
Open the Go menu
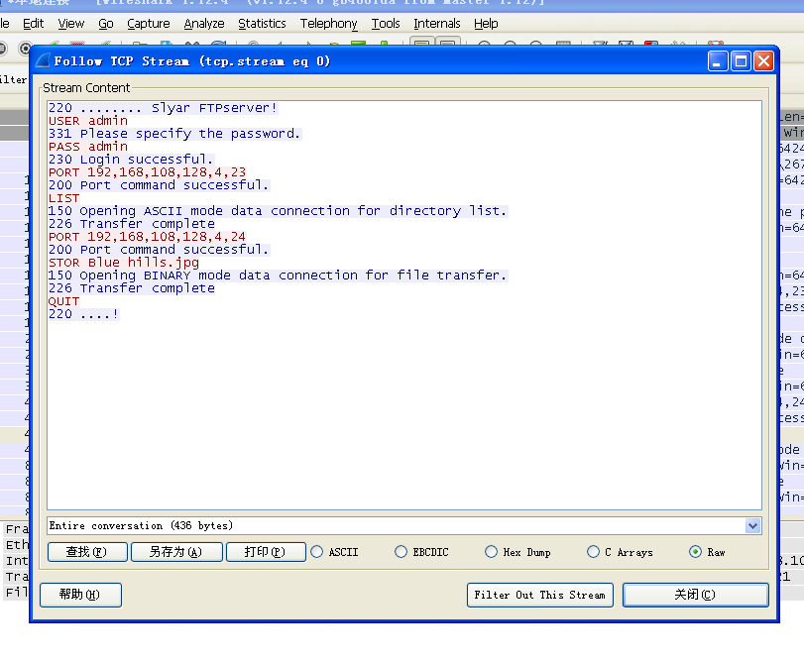click(106, 24)
